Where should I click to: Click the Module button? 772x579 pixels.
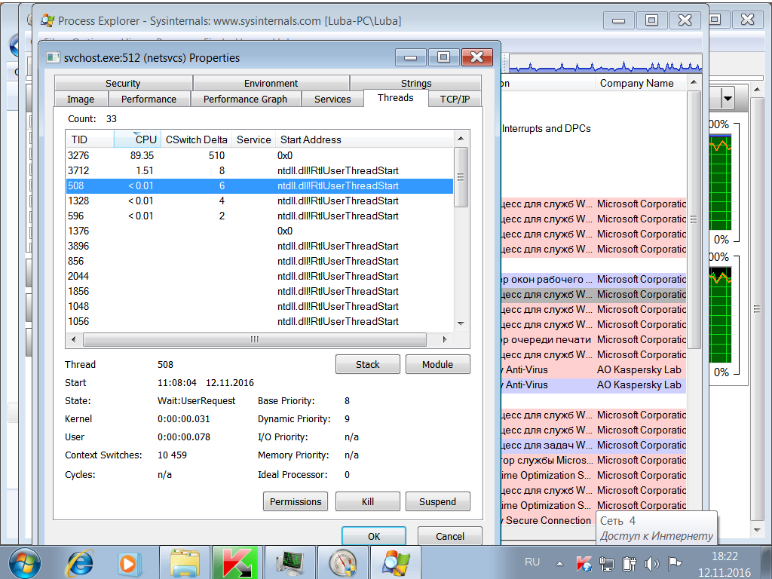[x=438, y=364]
